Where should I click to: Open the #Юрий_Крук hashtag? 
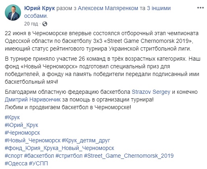21,125
